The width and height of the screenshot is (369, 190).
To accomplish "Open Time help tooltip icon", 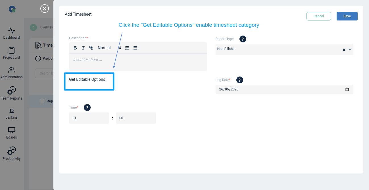I will click(x=87, y=108).
